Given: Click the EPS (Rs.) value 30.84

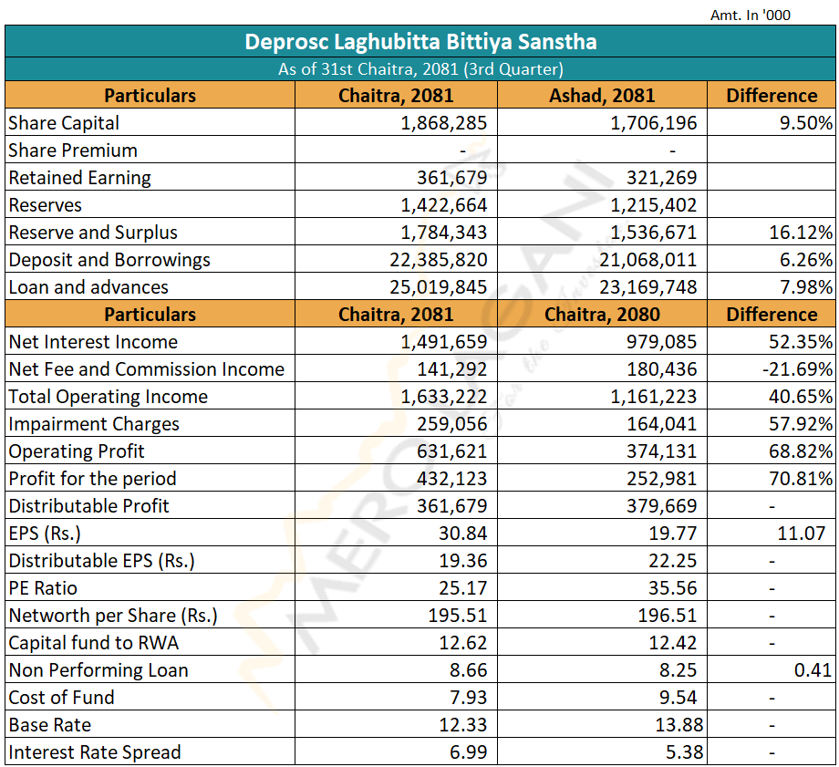Looking at the screenshot, I should [462, 534].
